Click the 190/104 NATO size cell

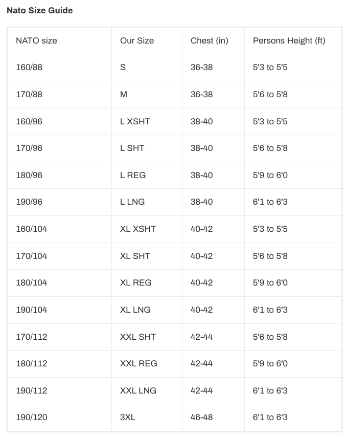(32, 310)
